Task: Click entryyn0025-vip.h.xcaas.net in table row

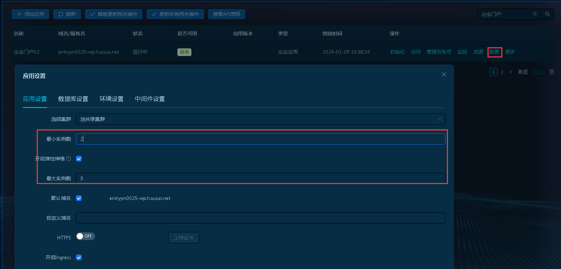Action: (89, 52)
